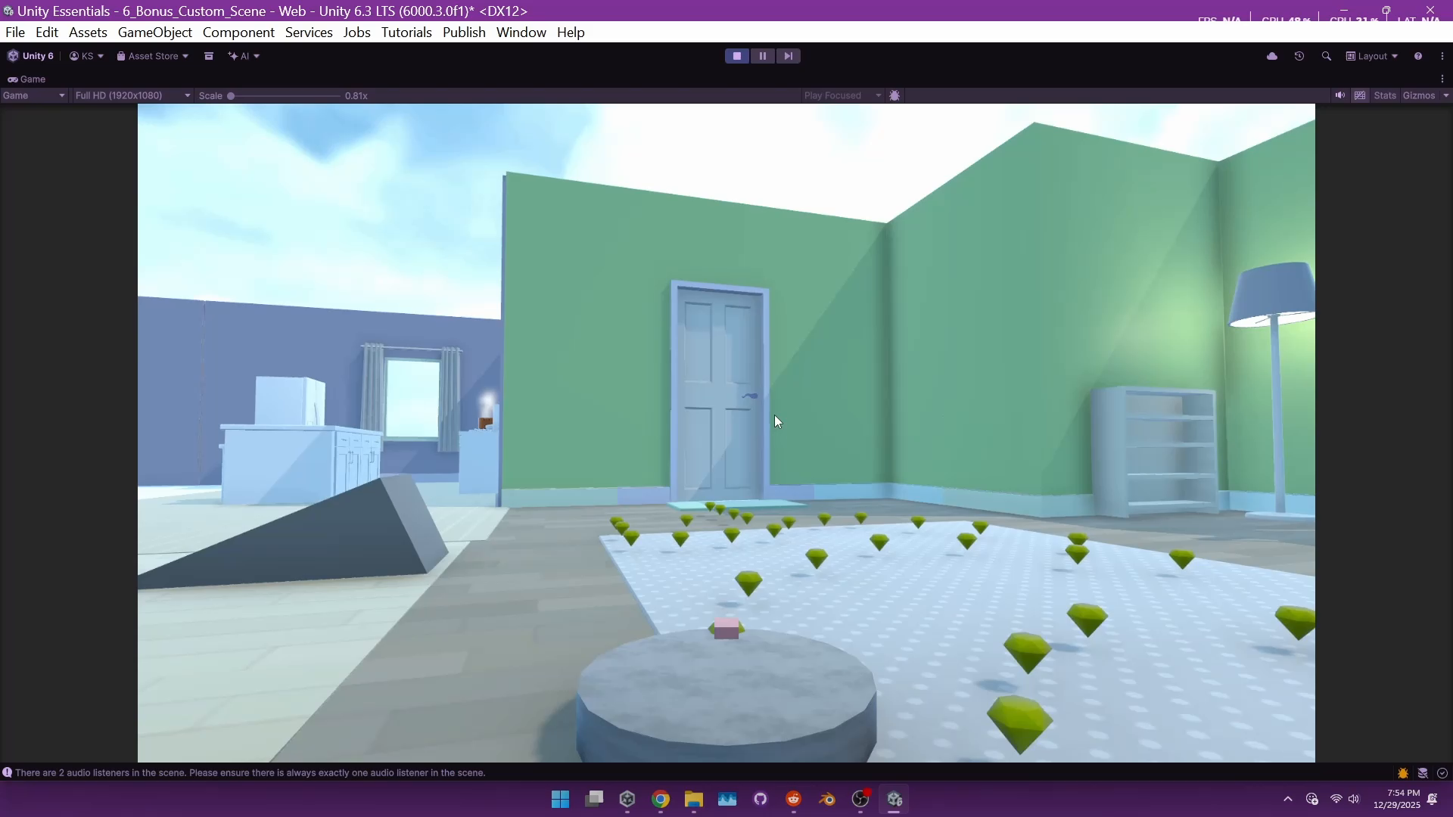Screen dimensions: 1453x817
Task: Open Unity cloud services icon
Action: coord(1272,56)
